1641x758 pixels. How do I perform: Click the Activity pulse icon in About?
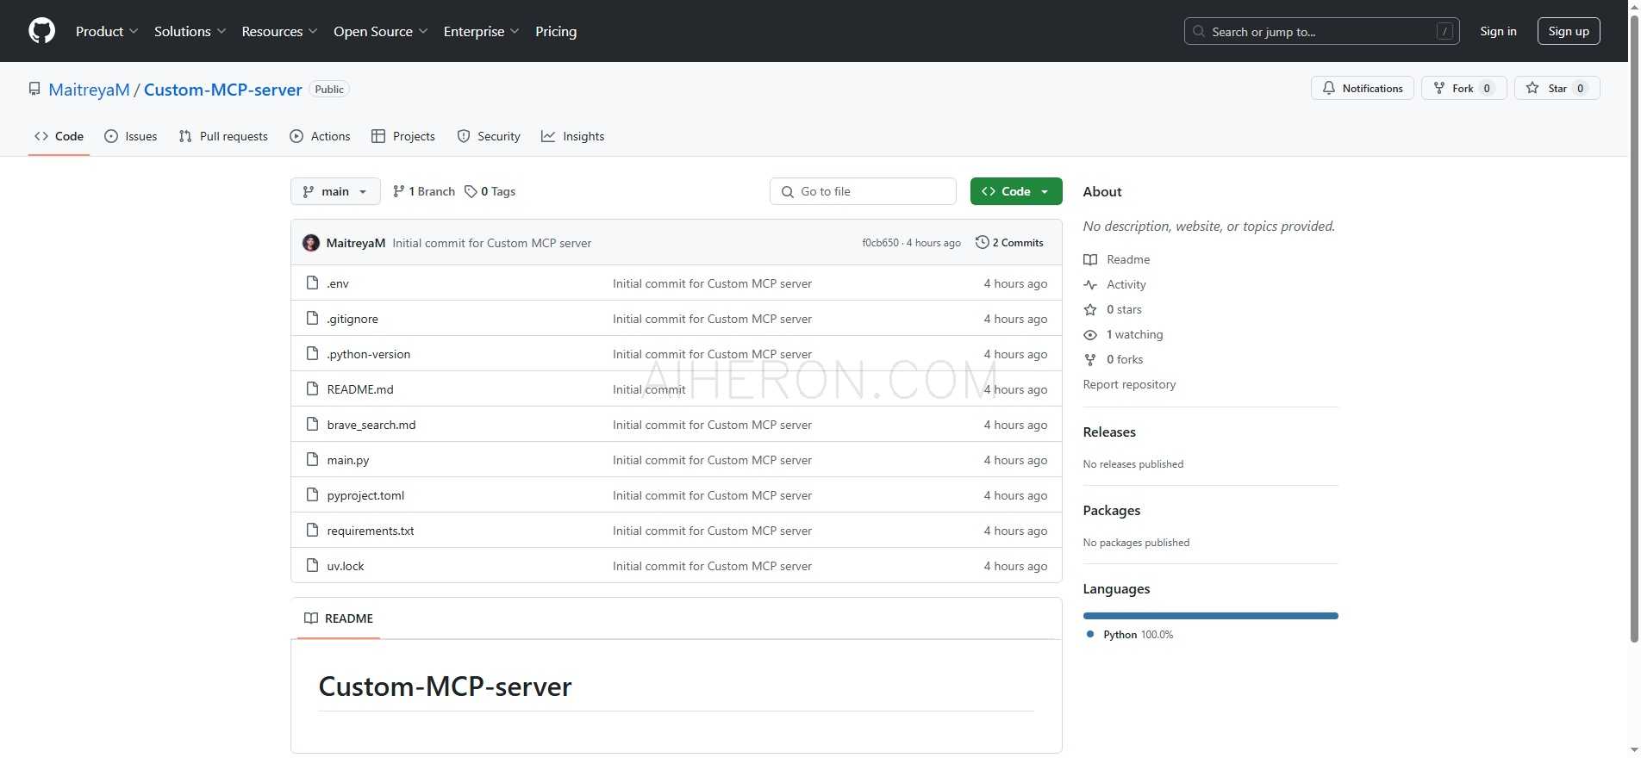(x=1090, y=284)
